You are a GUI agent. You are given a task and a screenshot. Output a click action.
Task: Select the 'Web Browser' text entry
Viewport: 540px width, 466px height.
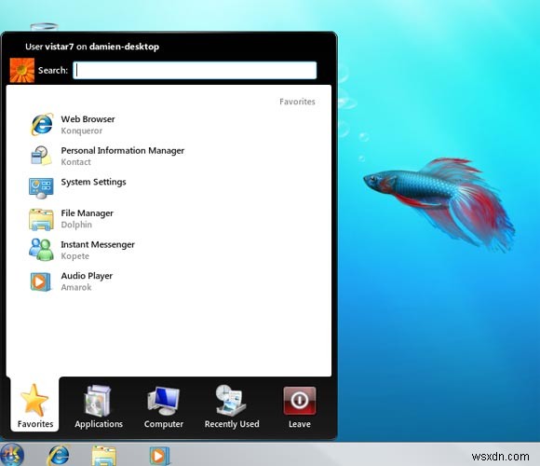click(88, 119)
